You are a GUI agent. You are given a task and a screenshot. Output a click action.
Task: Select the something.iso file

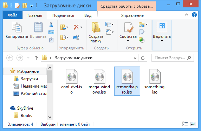[155, 81]
